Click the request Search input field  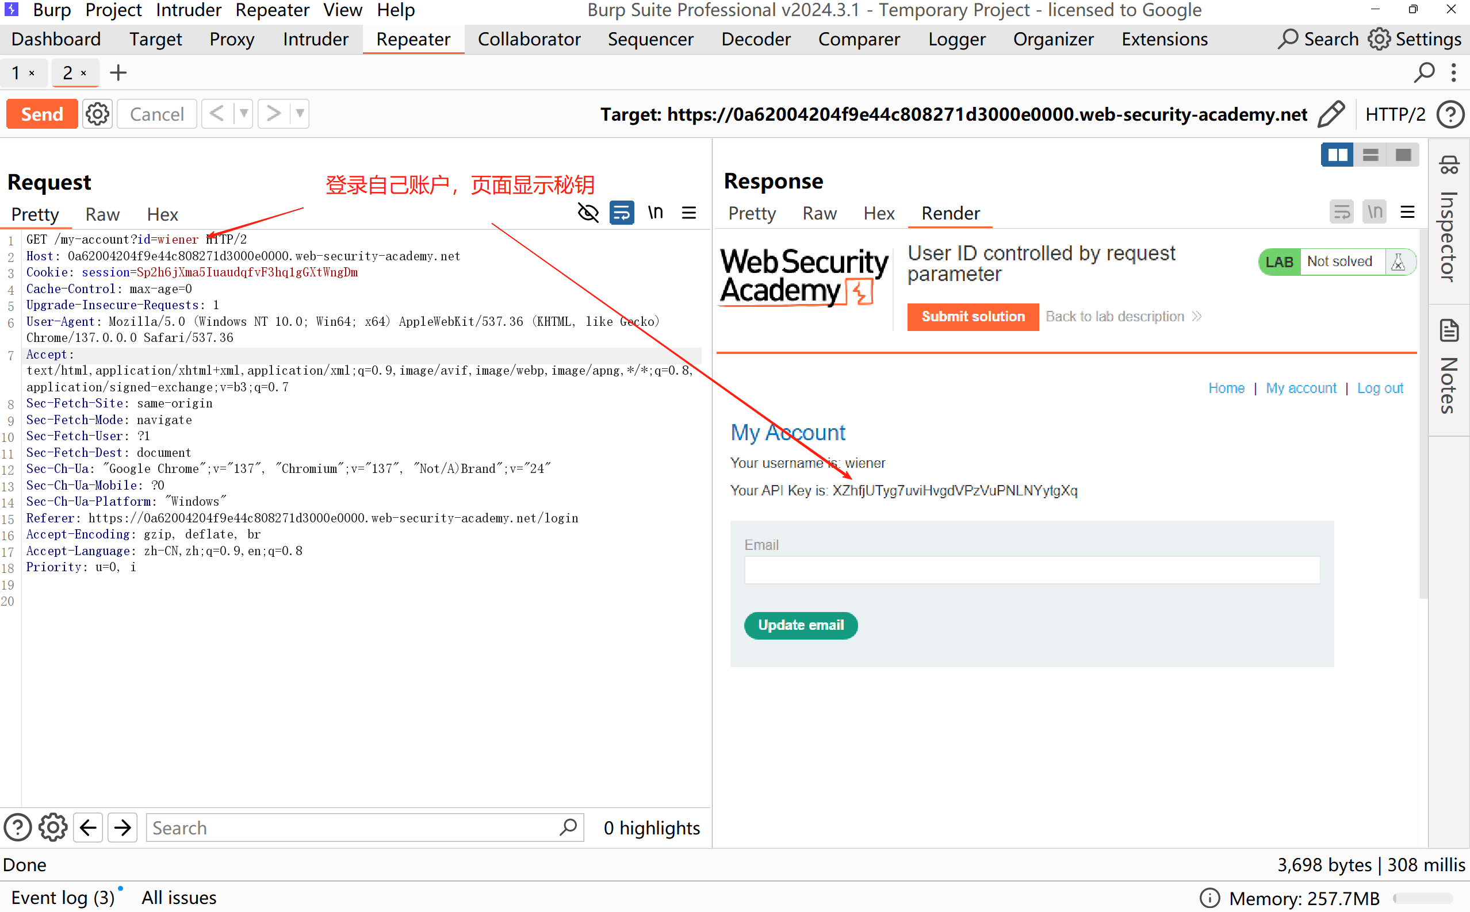(x=353, y=828)
